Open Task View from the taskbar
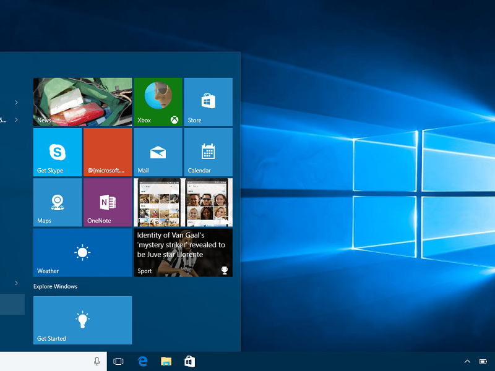Image resolution: width=495 pixels, height=371 pixels. click(x=119, y=362)
